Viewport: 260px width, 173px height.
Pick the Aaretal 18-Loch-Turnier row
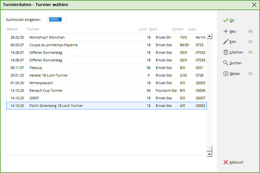(48, 75)
